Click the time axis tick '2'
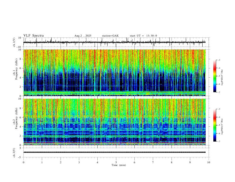The image size is (235, 182). (x=61, y=162)
